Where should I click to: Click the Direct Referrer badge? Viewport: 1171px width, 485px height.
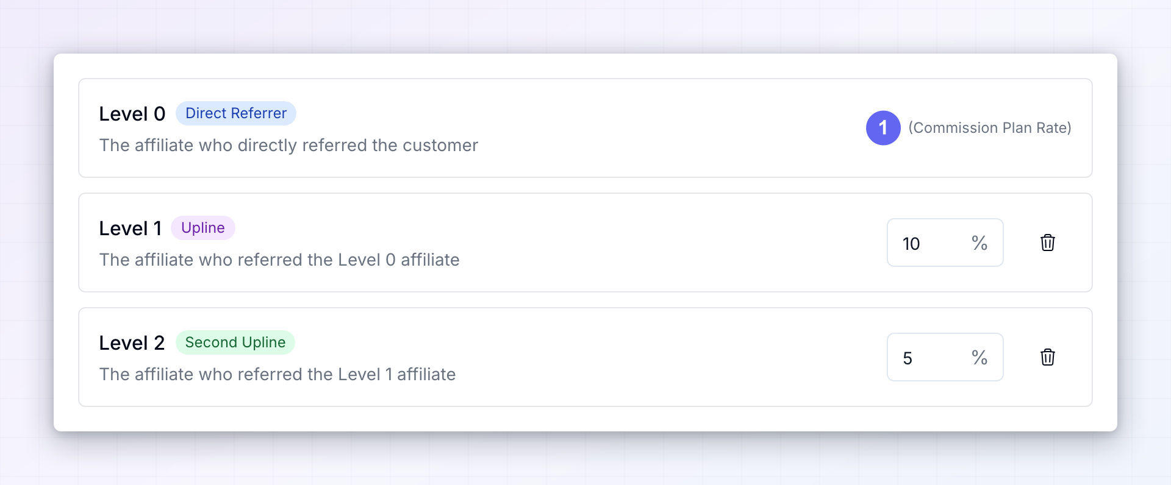coord(236,113)
